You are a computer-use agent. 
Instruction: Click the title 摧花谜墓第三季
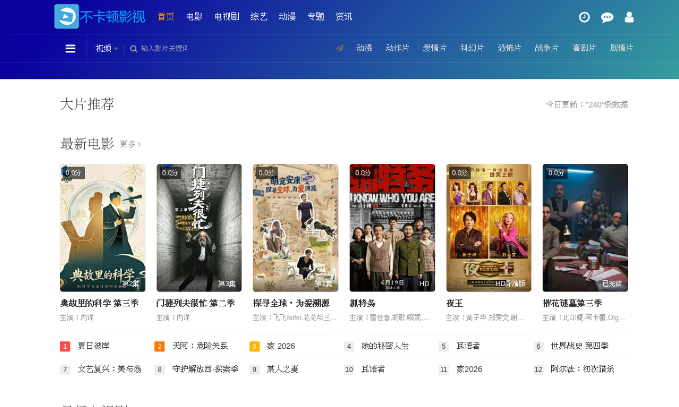[572, 304]
